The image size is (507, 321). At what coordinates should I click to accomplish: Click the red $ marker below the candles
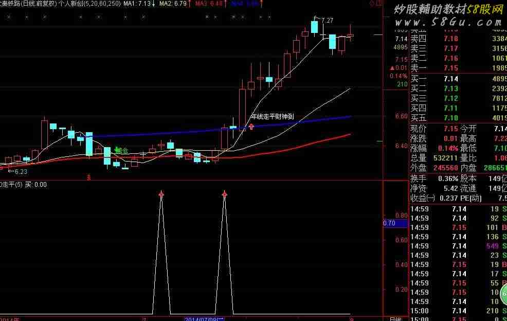click(89, 177)
